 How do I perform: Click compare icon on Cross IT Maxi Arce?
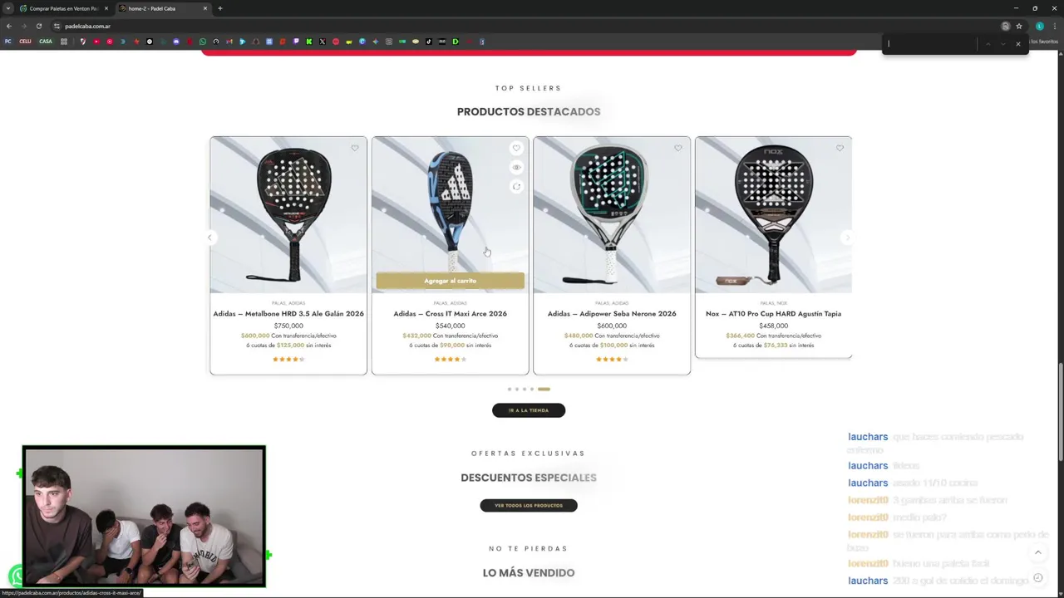[x=516, y=187]
